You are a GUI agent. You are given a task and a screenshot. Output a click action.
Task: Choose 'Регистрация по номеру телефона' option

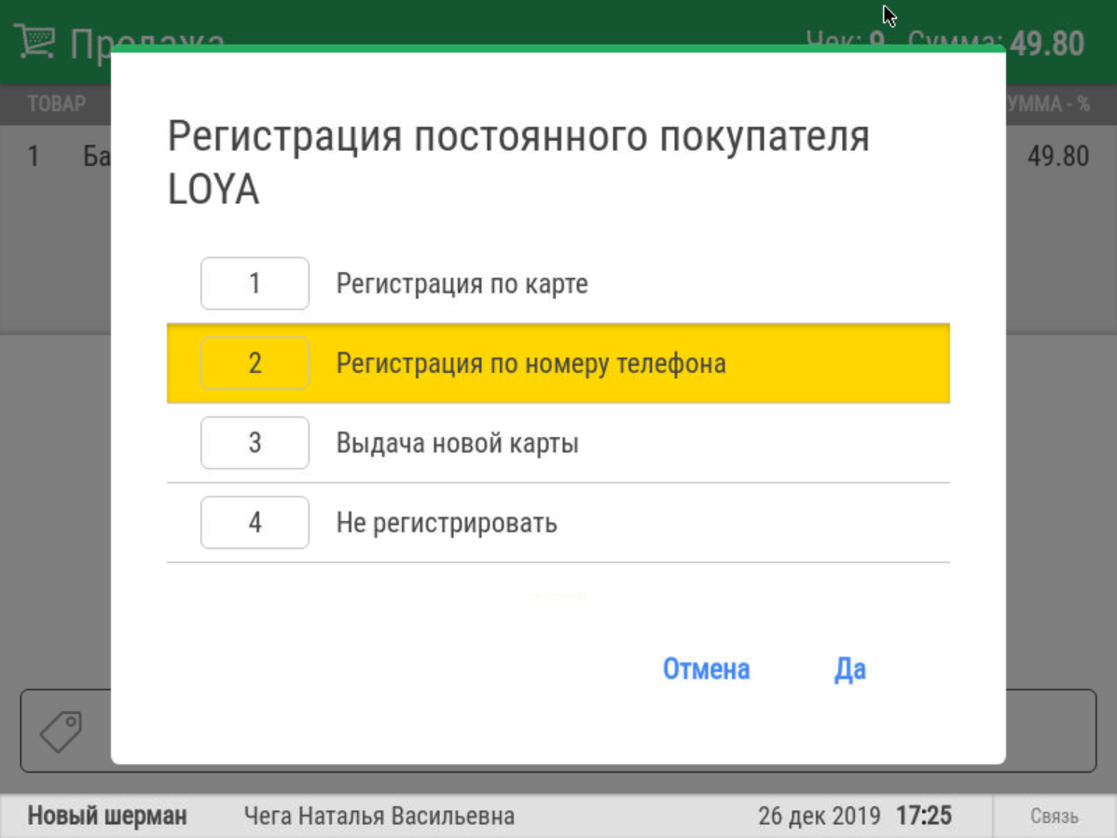(558, 364)
